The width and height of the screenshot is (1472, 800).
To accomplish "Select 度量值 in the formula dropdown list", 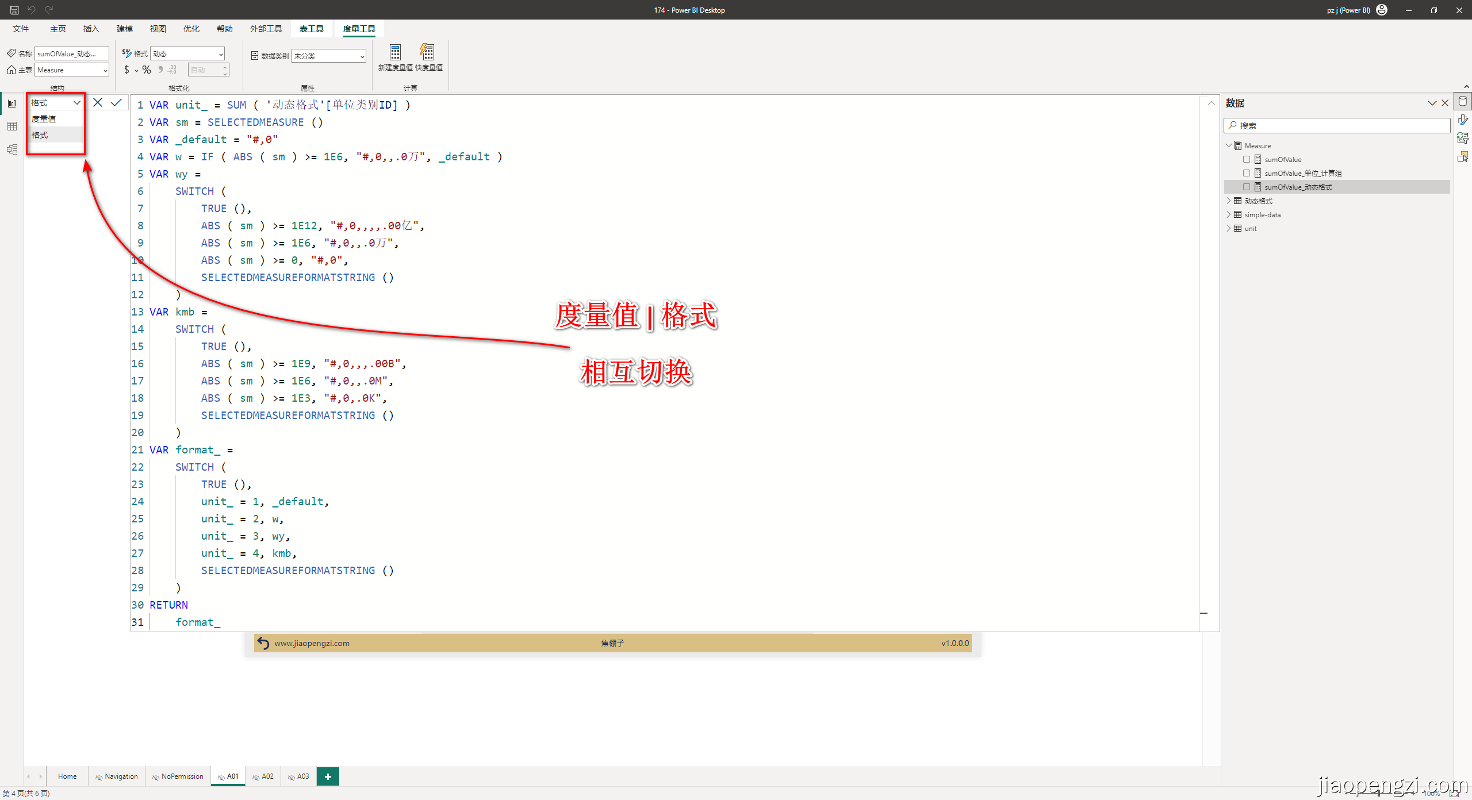I will coord(44,119).
